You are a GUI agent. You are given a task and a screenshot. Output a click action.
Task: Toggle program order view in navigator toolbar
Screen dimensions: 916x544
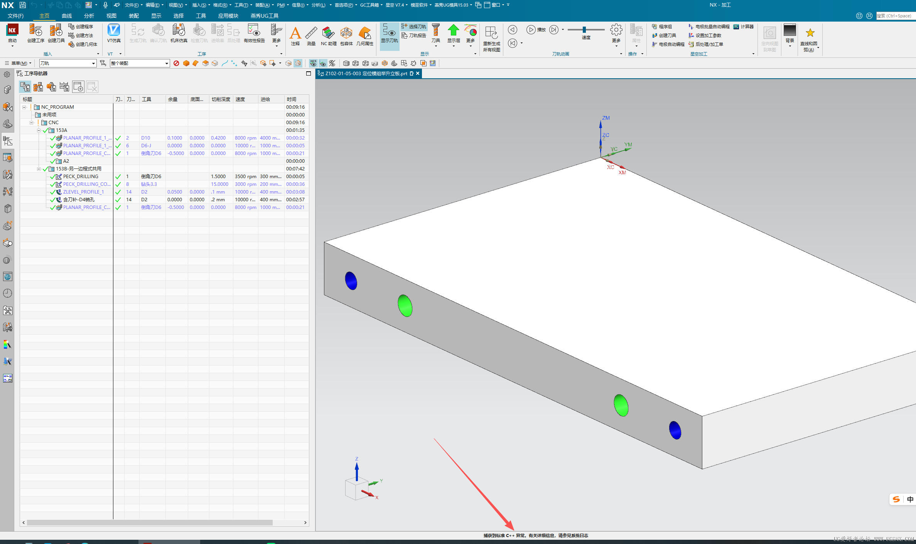click(x=25, y=87)
